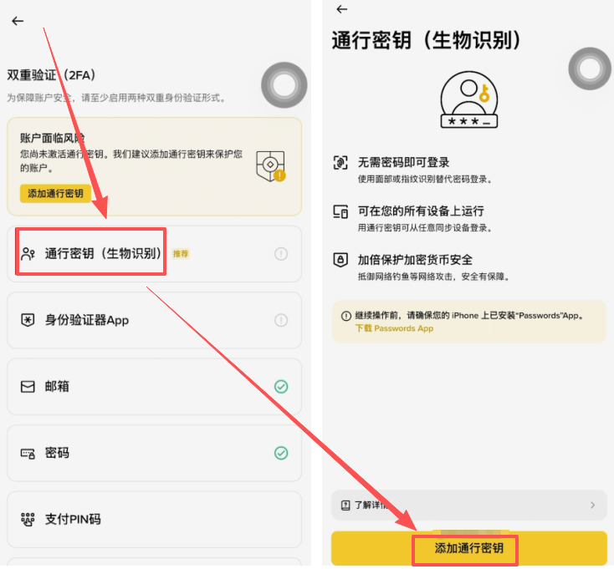614x569 pixels.
Task: Tap 无需密码即可登录 feature text
Action: (403, 162)
